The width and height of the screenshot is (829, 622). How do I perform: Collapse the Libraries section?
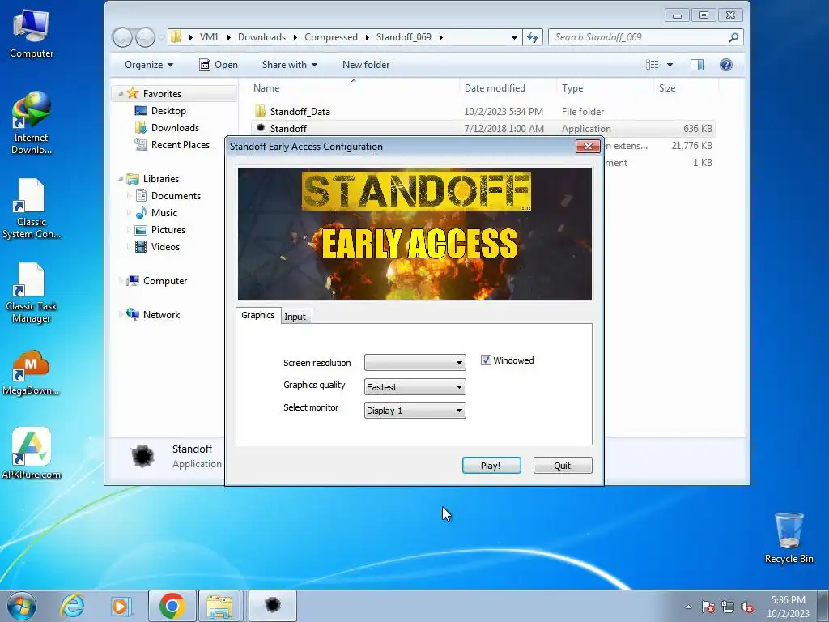tap(121, 179)
